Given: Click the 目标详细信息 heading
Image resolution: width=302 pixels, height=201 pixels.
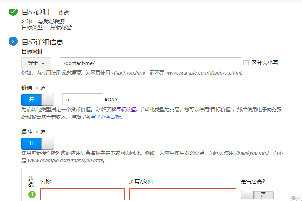Looking at the screenshot, I should [42, 42].
